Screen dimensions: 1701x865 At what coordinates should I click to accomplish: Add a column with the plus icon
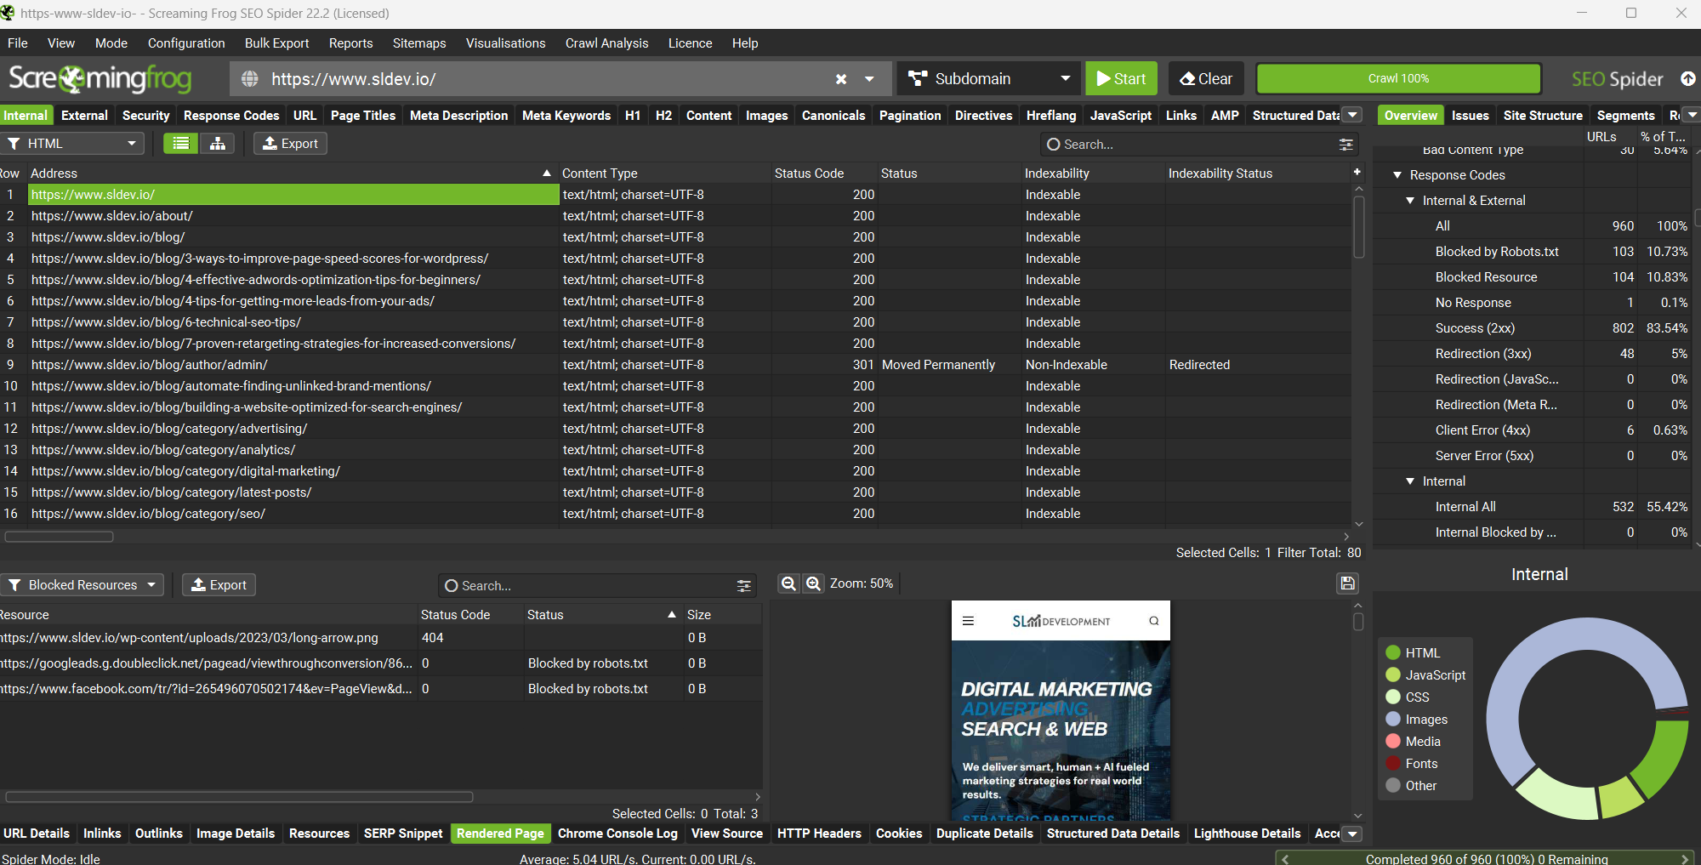1357,172
